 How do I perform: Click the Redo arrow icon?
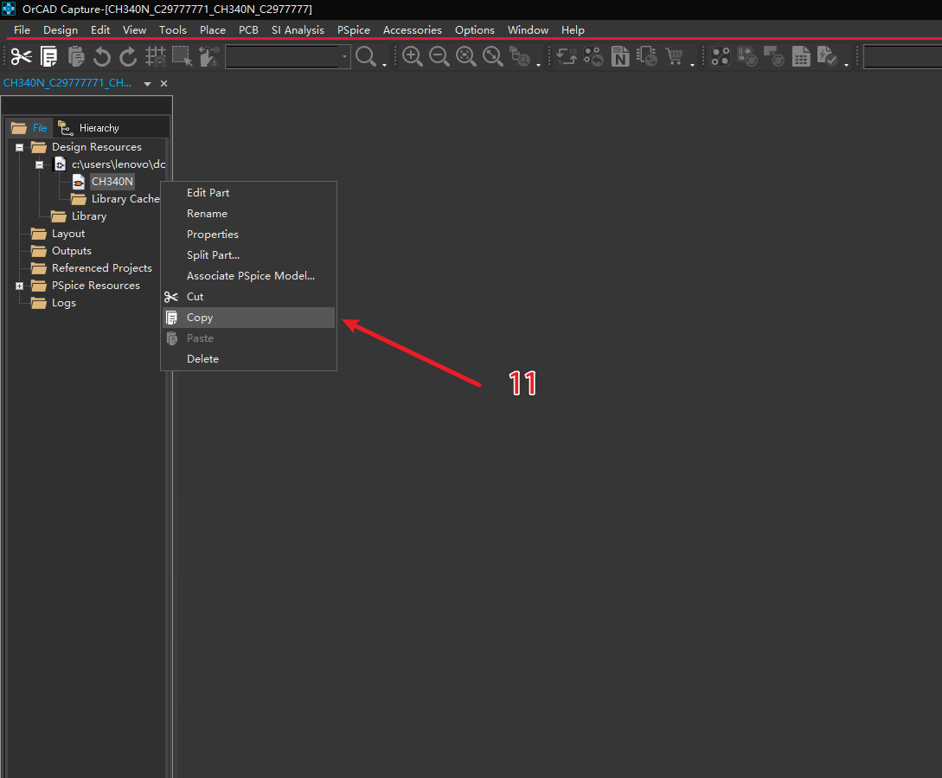128,56
